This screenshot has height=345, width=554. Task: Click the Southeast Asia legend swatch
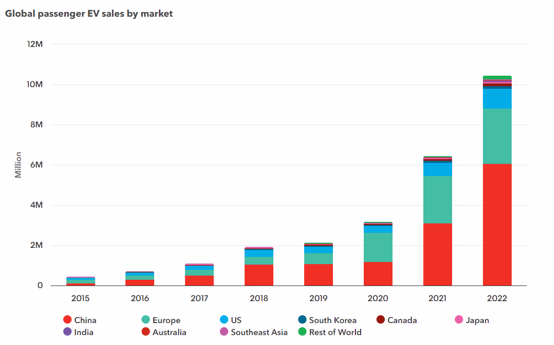[224, 331]
